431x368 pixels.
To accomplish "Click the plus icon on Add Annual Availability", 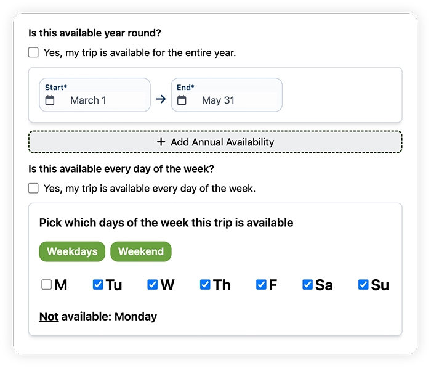I will (x=161, y=142).
